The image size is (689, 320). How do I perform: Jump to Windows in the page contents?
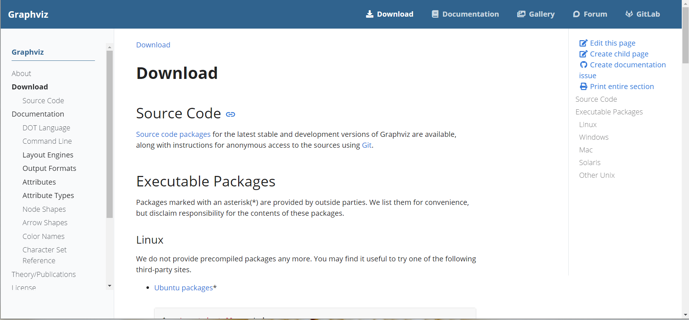[594, 137]
